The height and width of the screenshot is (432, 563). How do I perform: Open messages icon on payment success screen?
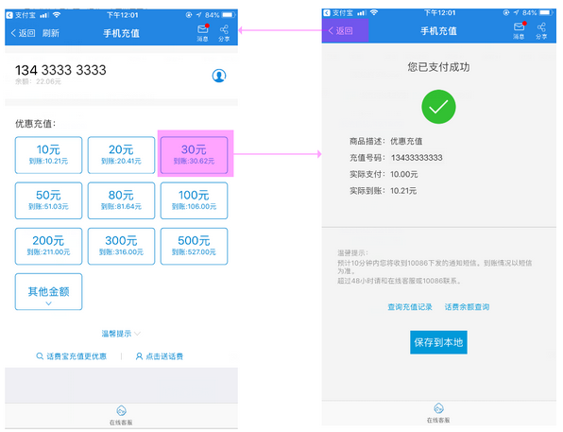tap(520, 30)
